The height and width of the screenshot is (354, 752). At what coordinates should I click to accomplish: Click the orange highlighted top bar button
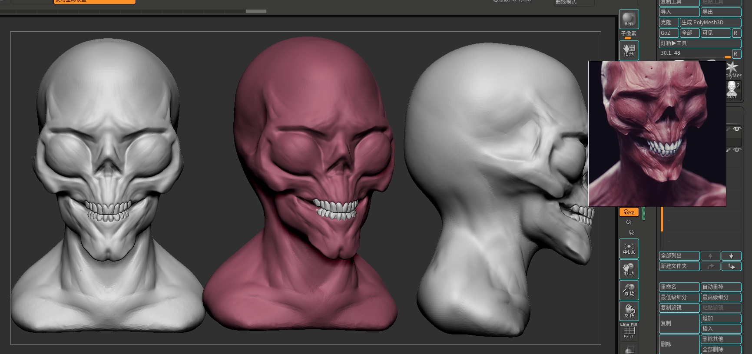tap(95, 2)
